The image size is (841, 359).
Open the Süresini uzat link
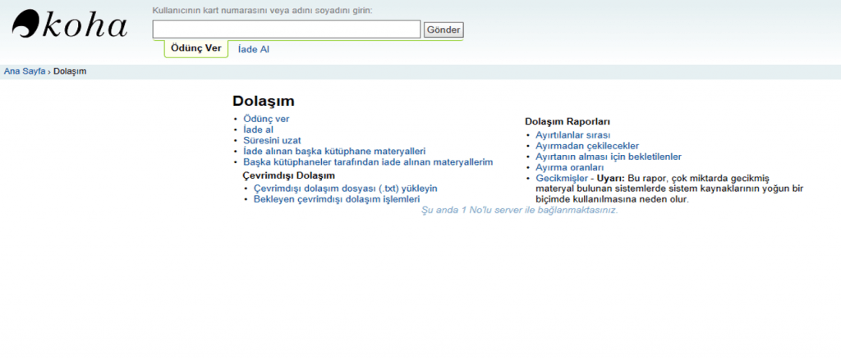click(x=272, y=140)
